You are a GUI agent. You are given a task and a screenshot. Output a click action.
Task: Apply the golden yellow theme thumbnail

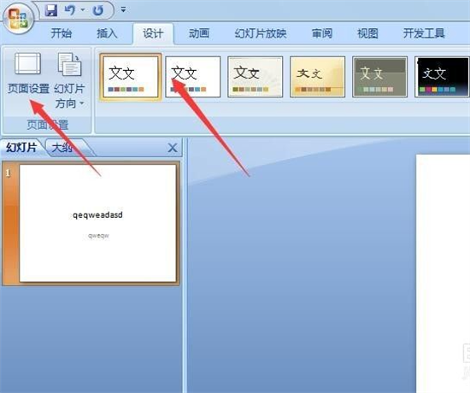coord(317,77)
